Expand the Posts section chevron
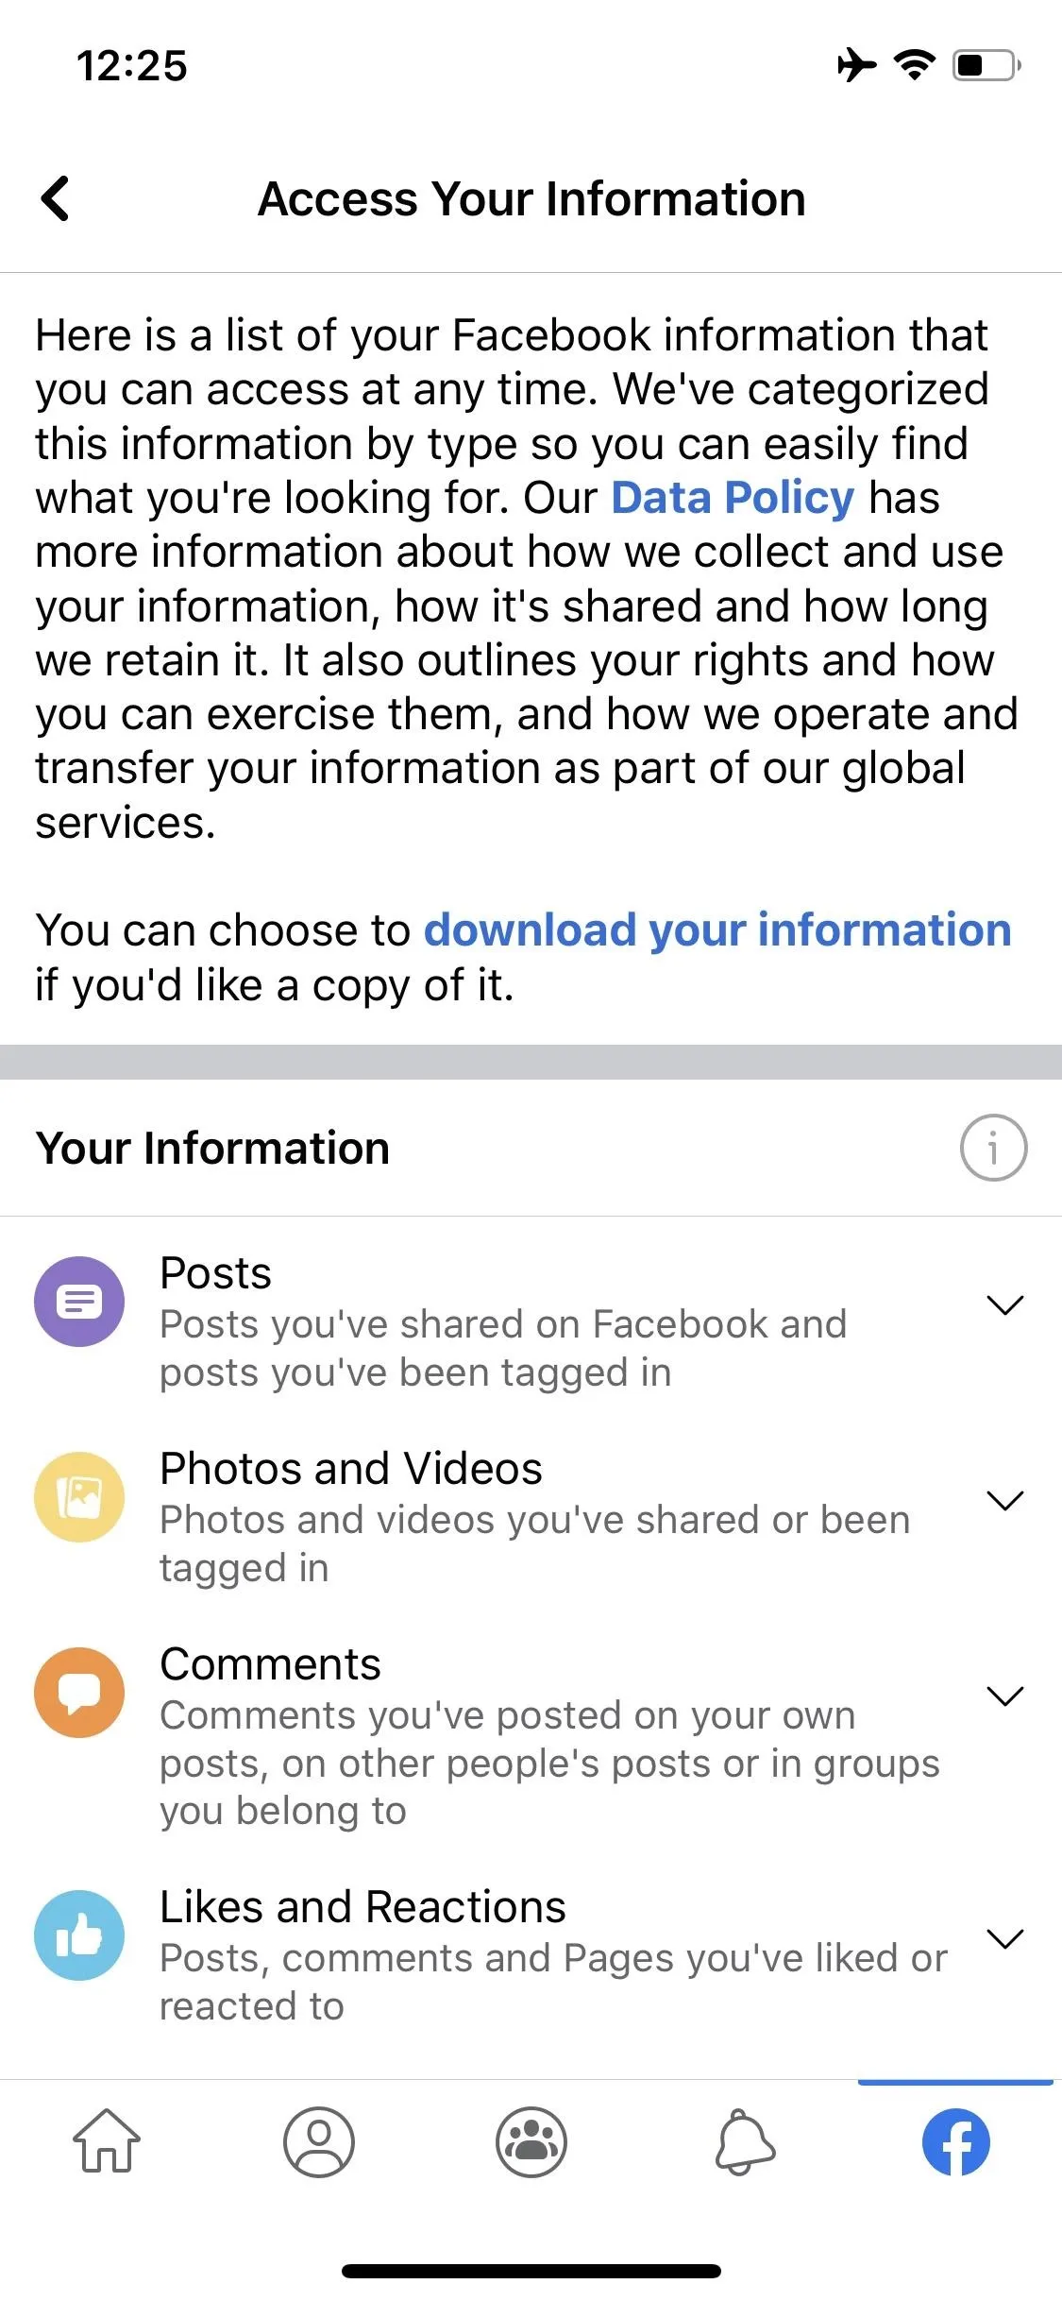 pyautogui.click(x=1004, y=1305)
